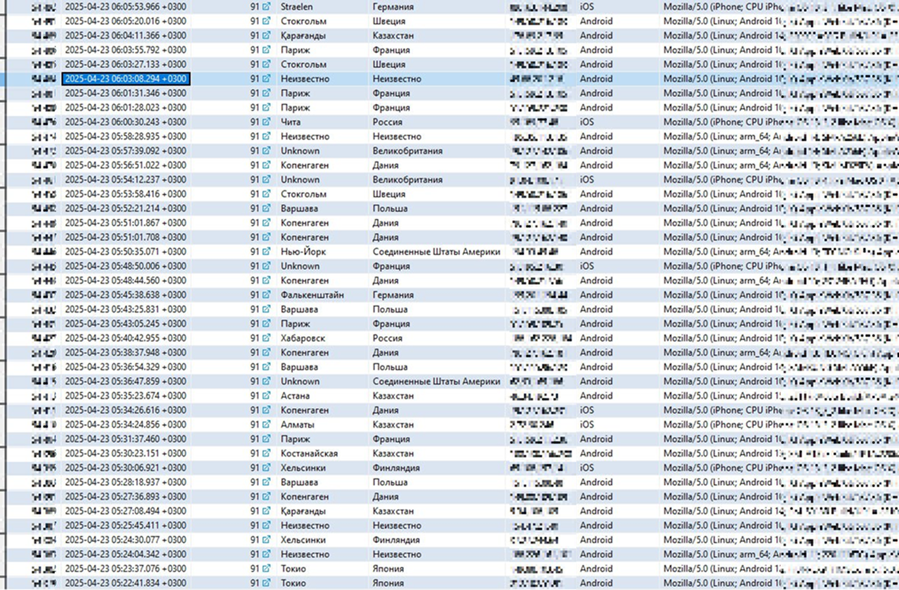This screenshot has width=899, height=590.
Task: Click the iOS cell in the 05:48:50.006 row
Action: [587, 265]
